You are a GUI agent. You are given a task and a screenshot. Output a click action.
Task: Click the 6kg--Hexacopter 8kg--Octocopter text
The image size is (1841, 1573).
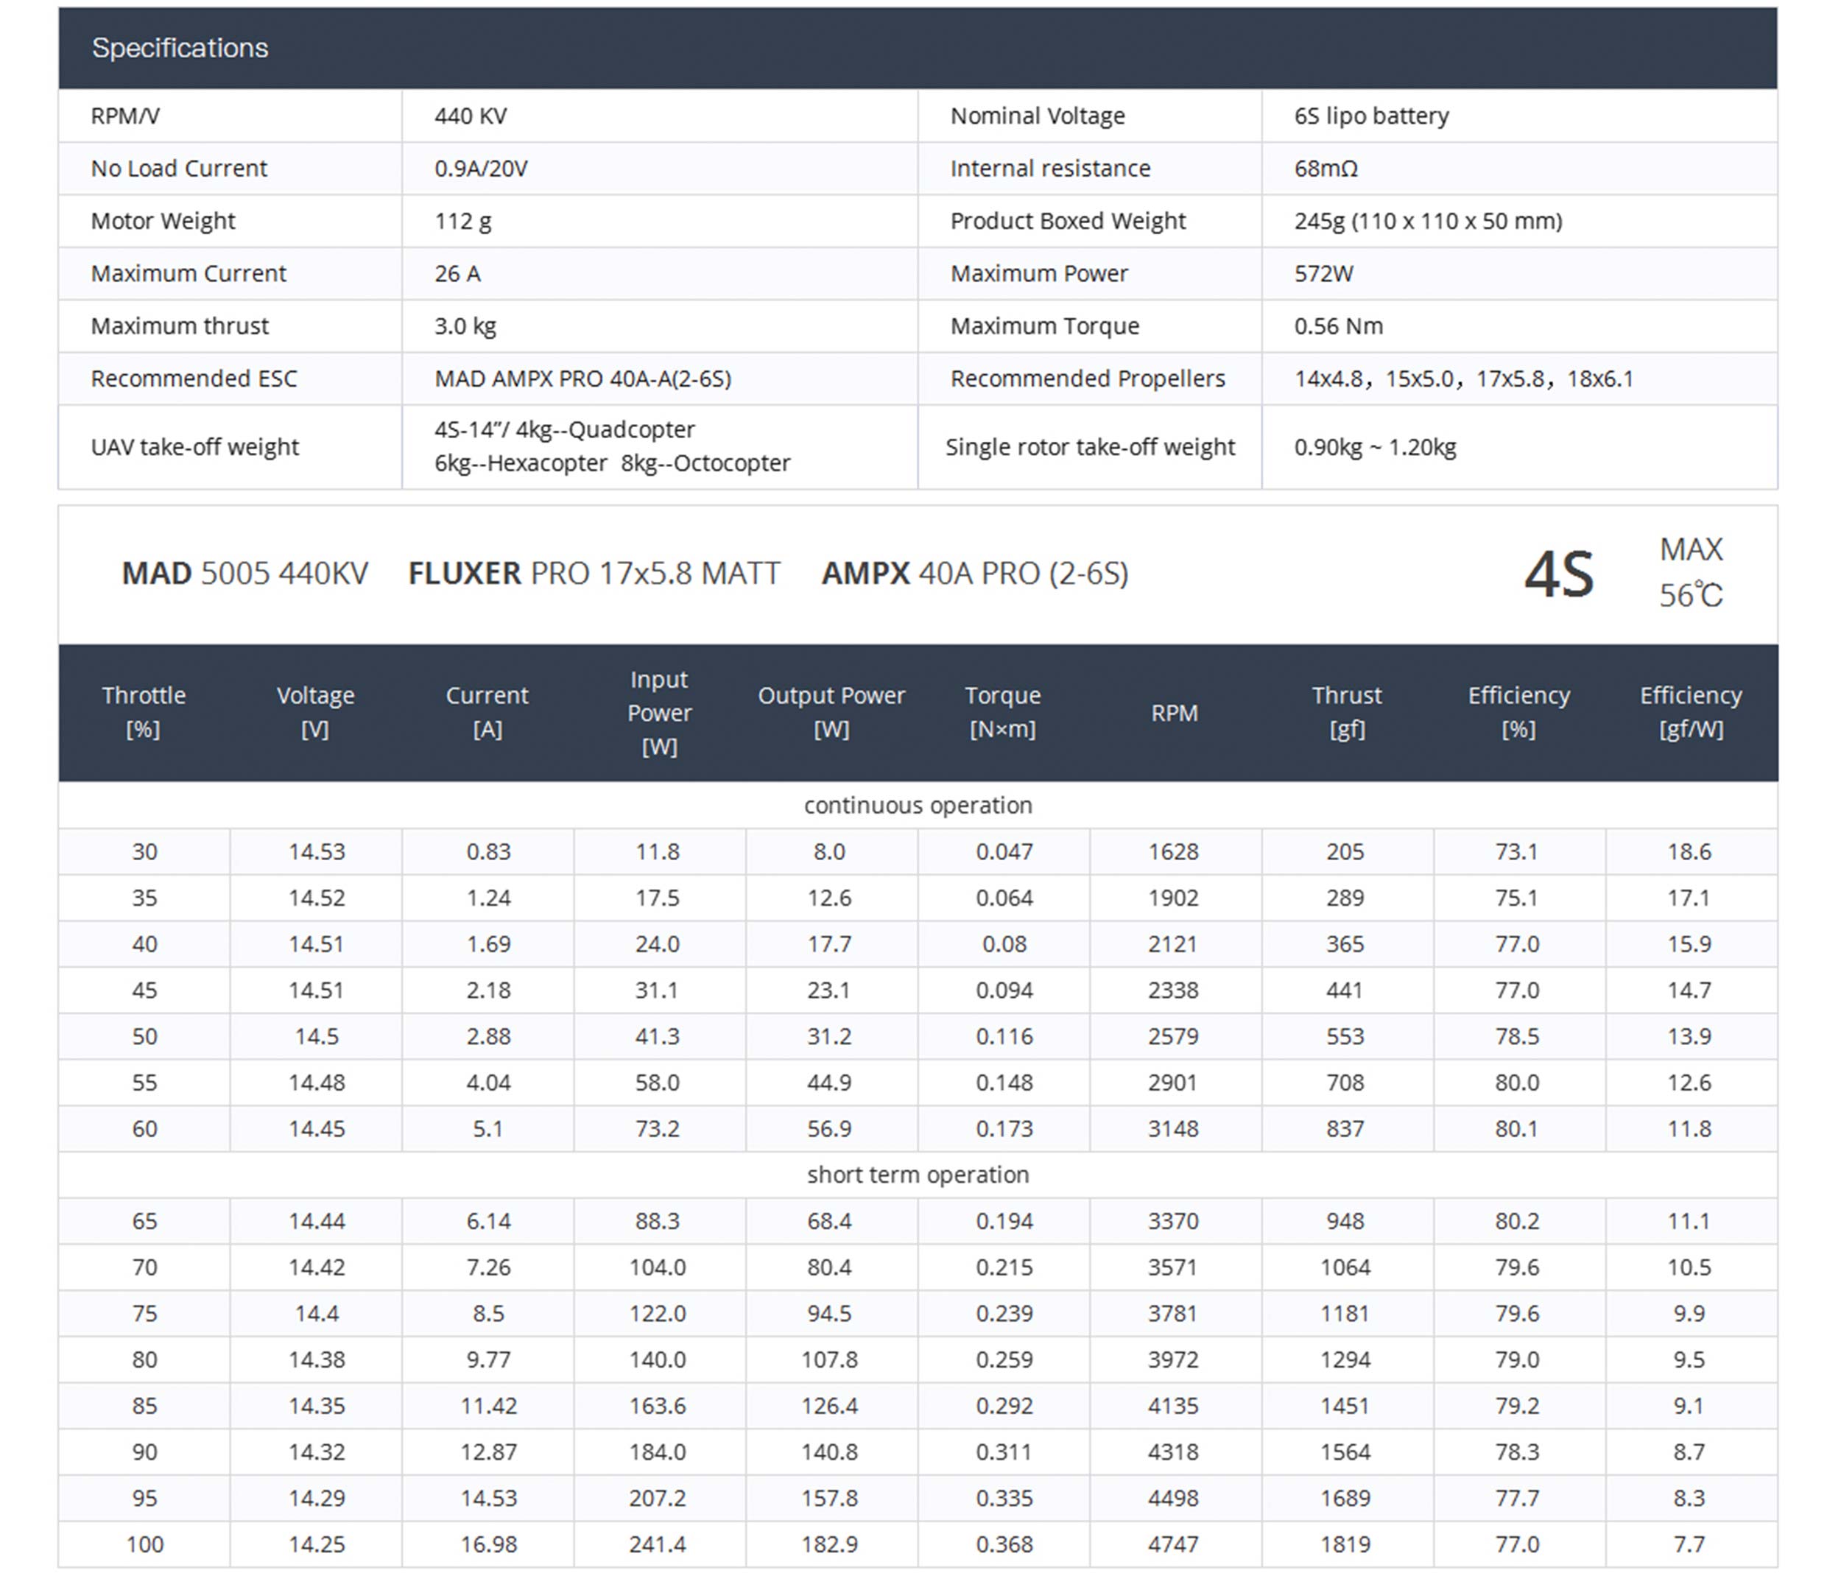click(612, 463)
